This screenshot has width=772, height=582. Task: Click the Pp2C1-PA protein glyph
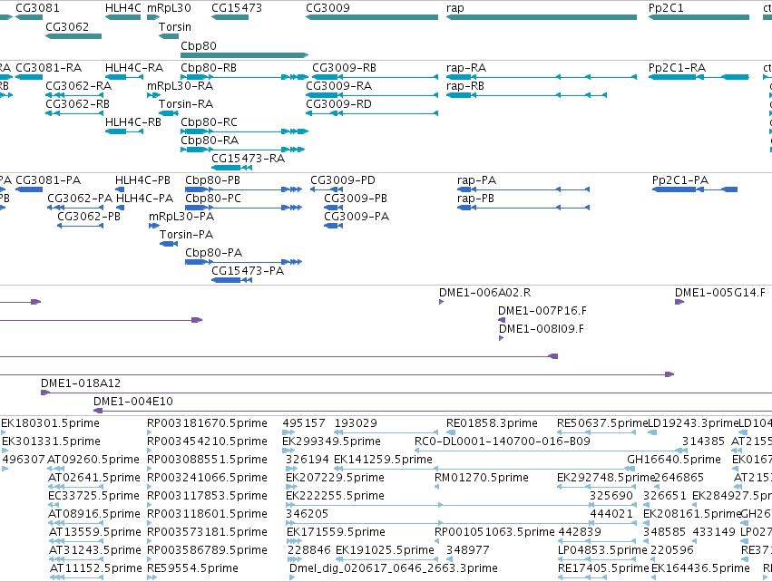pyautogui.click(x=695, y=189)
